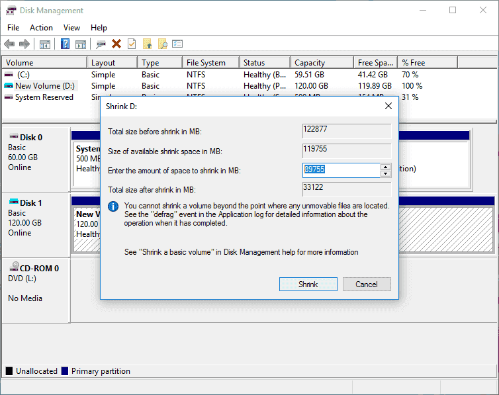Screen dimensions: 499x395
Task: Click the blue info icon in Shrink dialog
Action: point(113,207)
